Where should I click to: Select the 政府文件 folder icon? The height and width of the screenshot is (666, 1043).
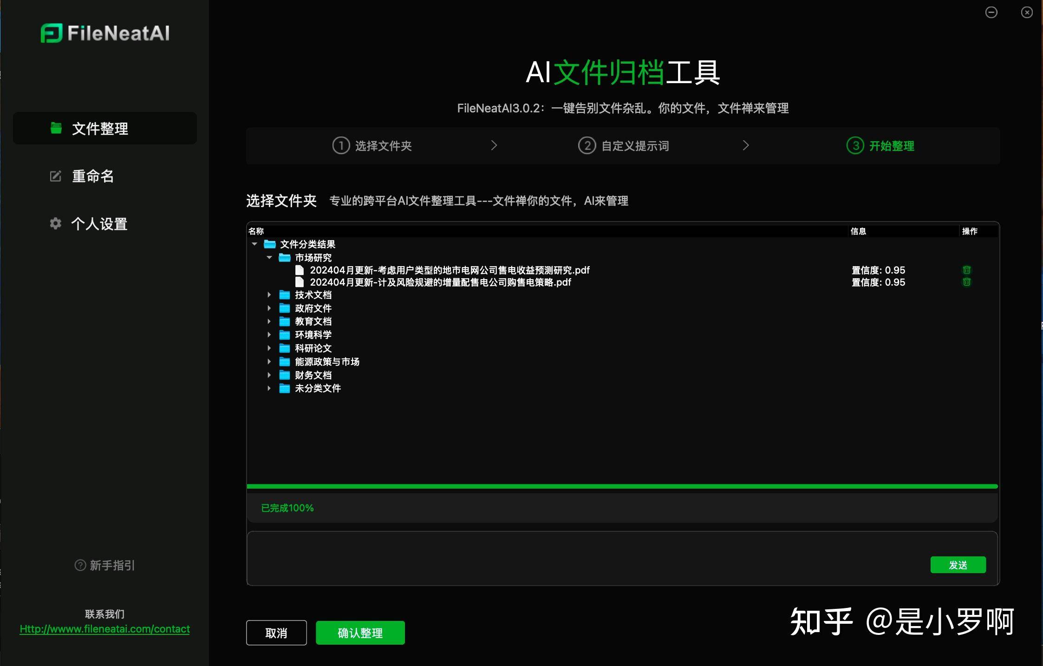285,308
